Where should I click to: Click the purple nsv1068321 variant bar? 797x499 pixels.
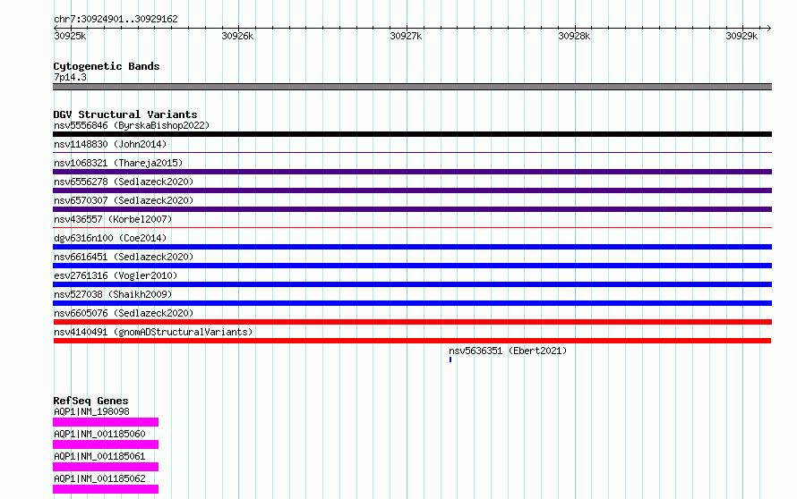tap(412, 172)
